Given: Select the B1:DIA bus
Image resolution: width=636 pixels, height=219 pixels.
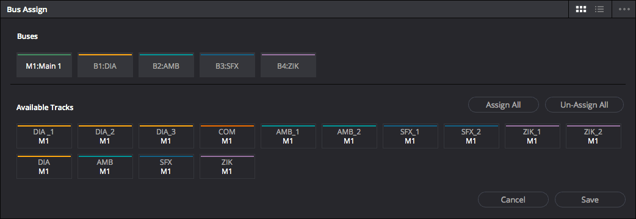Looking at the screenshot, I should [x=105, y=65].
